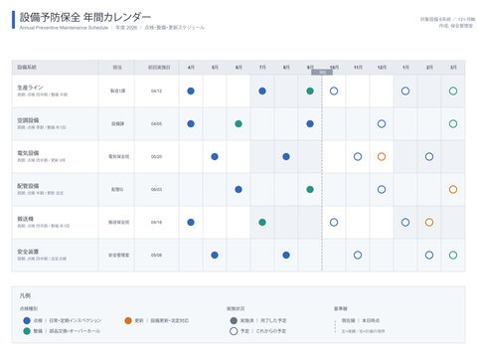Image resolution: width=477 pixels, height=358 pixels.
Task: Click the 凡例 legend heading
Action: point(25,295)
